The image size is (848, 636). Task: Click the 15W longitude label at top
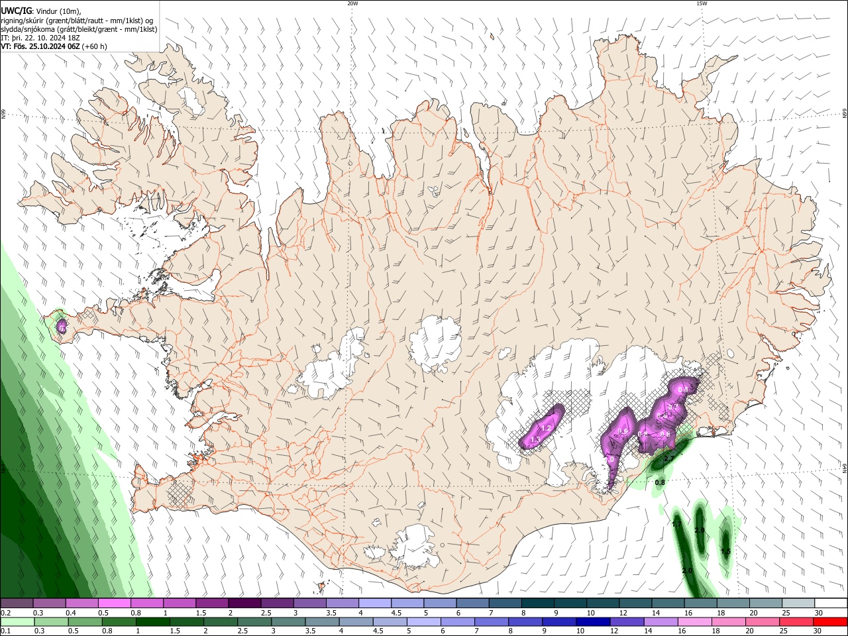tap(702, 3)
